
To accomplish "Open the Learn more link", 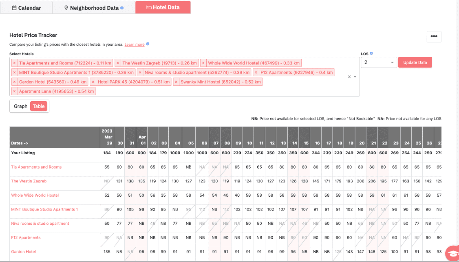I will (x=135, y=44).
